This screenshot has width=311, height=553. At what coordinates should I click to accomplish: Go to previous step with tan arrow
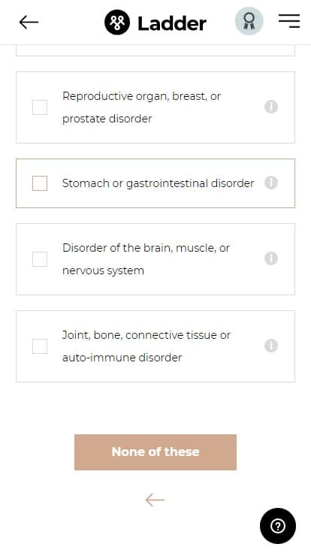155,500
